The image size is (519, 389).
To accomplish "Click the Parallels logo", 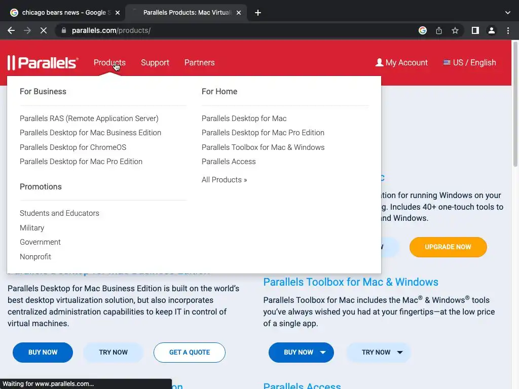I will [x=43, y=62].
